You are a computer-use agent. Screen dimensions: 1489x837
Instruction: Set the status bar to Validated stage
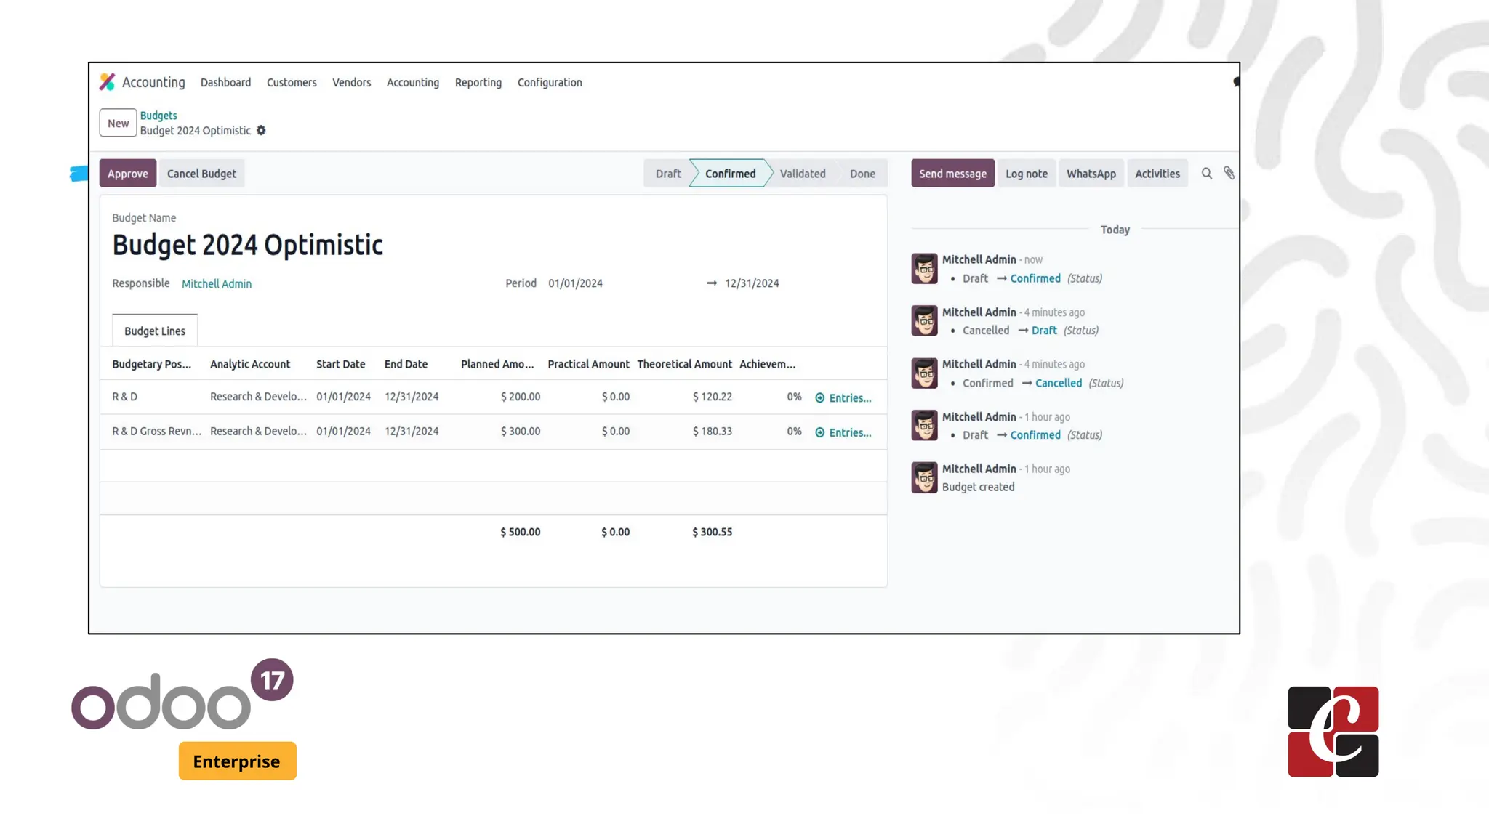[802, 174]
